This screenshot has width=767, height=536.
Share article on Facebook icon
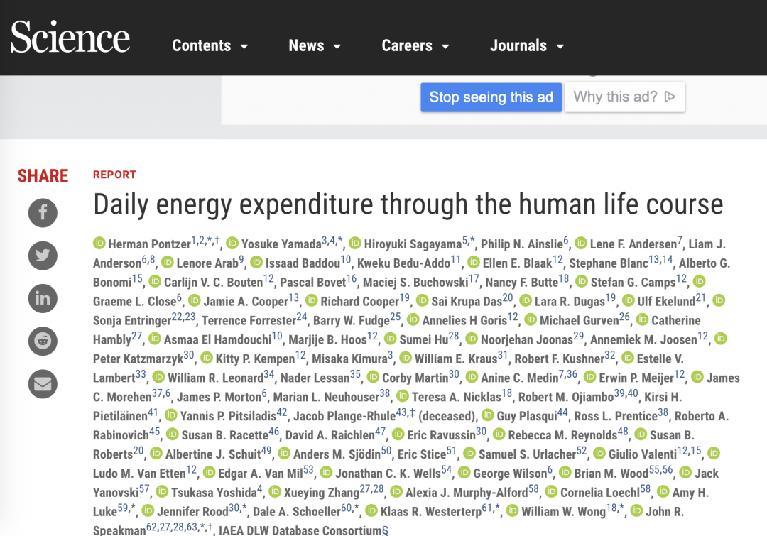pos(43,212)
